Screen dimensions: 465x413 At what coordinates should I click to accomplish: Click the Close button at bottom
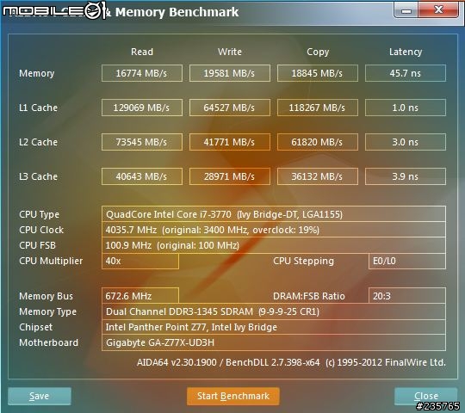426,396
